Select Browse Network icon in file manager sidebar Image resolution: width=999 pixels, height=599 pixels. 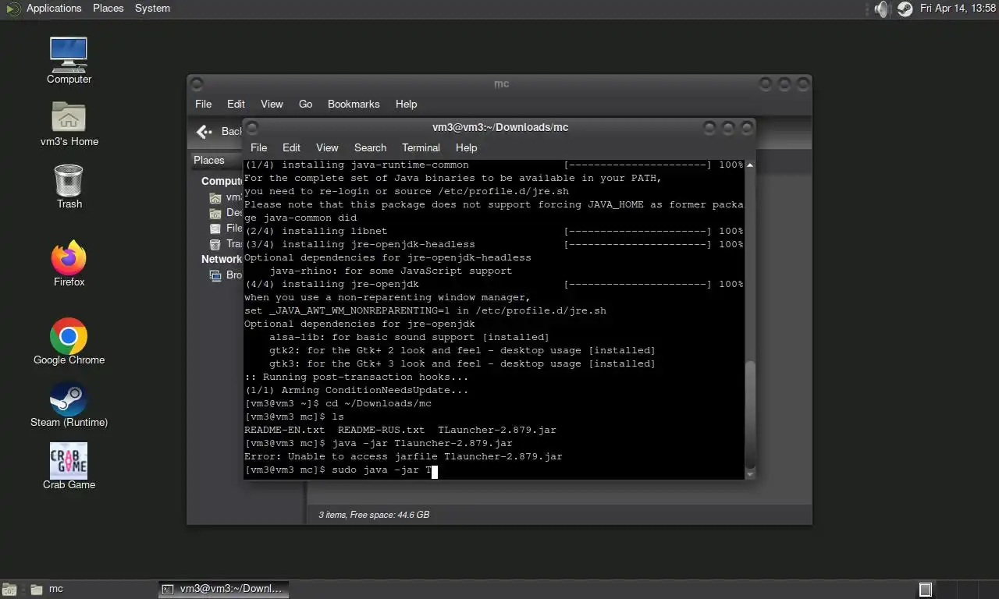[x=215, y=275]
